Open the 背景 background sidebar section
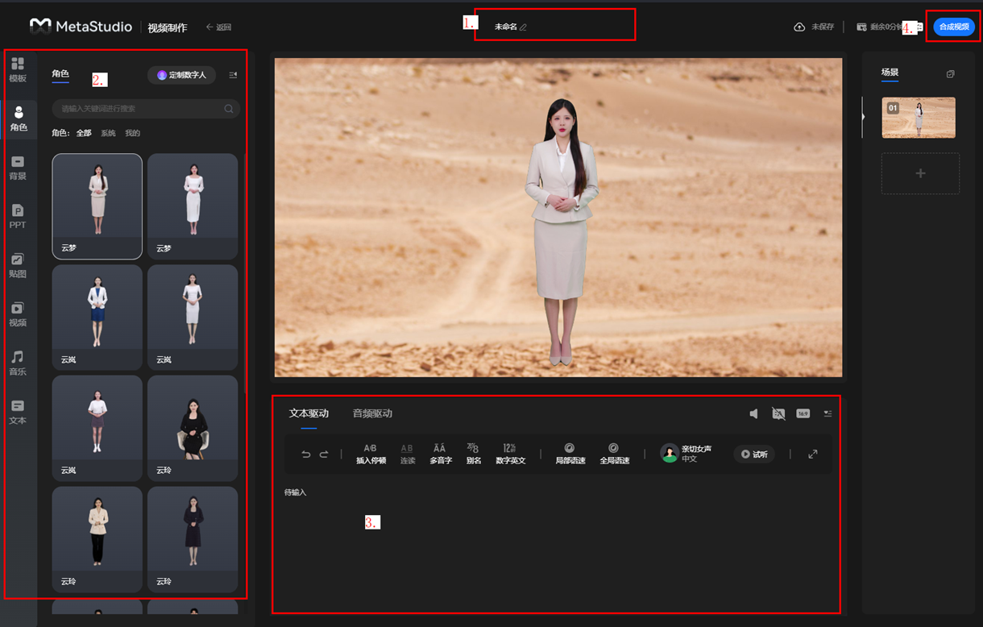This screenshot has height=627, width=983. 18,168
